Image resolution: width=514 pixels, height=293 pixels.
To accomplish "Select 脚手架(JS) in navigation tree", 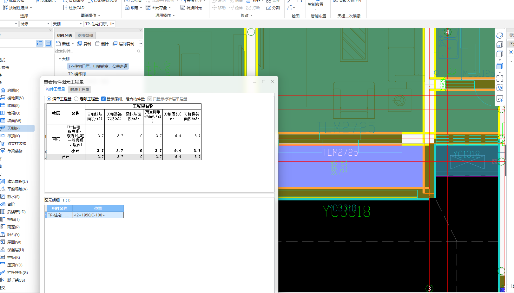I will (16, 280).
